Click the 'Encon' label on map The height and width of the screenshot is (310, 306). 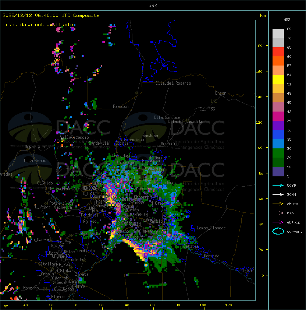click(221, 93)
